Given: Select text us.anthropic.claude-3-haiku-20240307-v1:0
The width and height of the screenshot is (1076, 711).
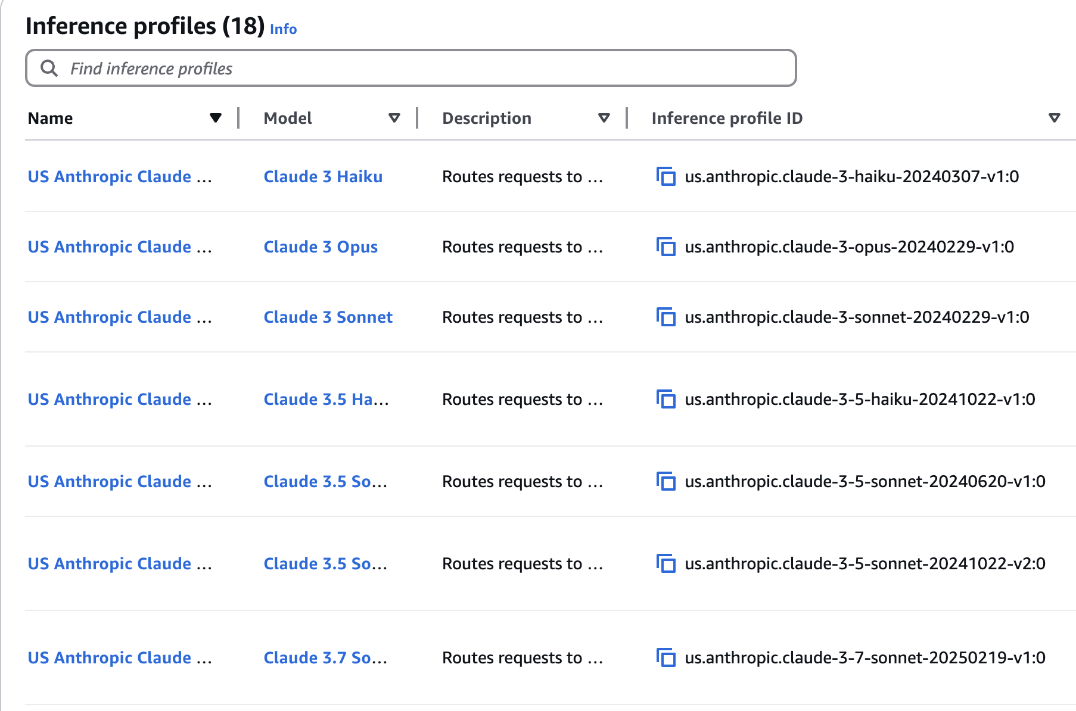Looking at the screenshot, I should 852,176.
